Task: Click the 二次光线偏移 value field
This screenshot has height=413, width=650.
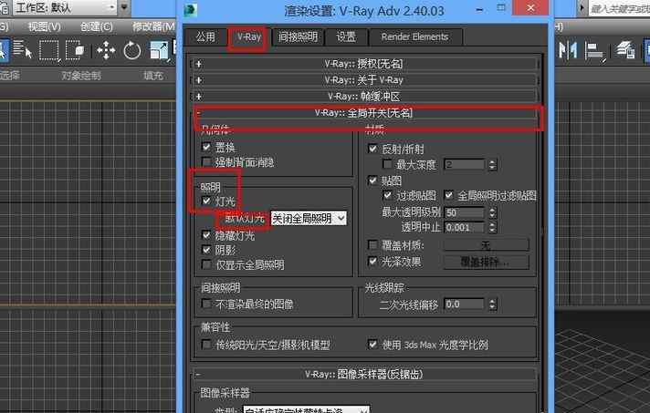Action: coord(465,305)
